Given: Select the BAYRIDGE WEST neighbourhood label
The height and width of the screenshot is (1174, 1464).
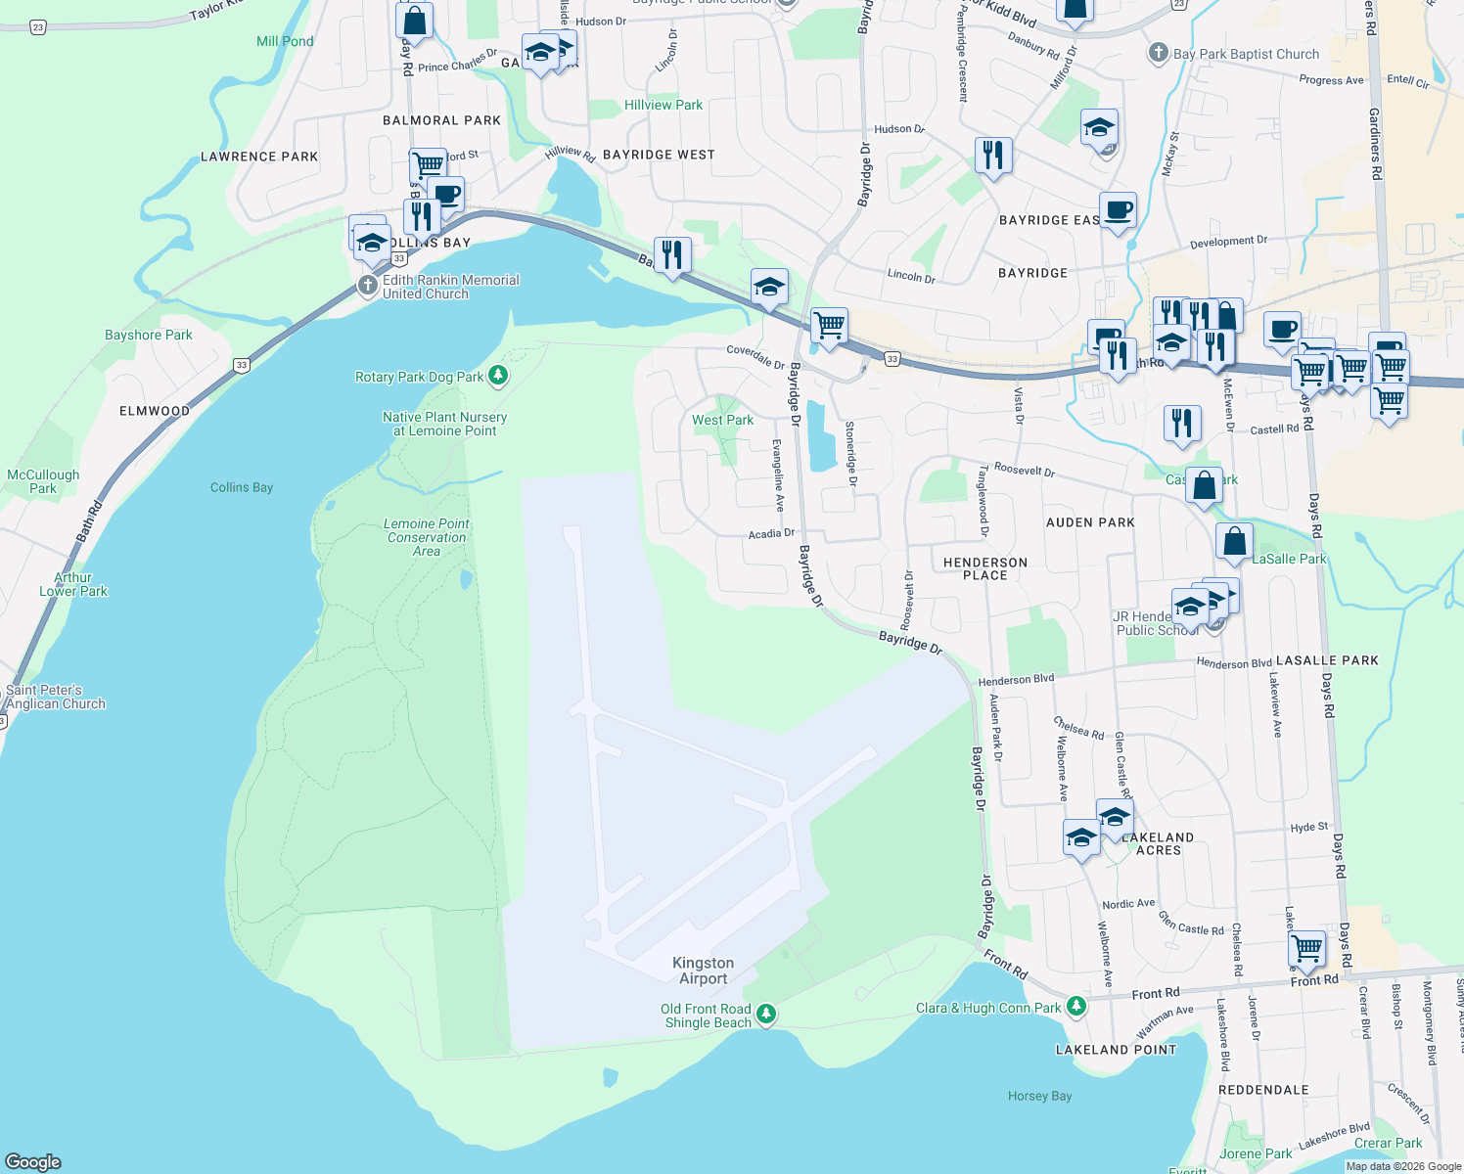Looking at the screenshot, I should (x=659, y=155).
